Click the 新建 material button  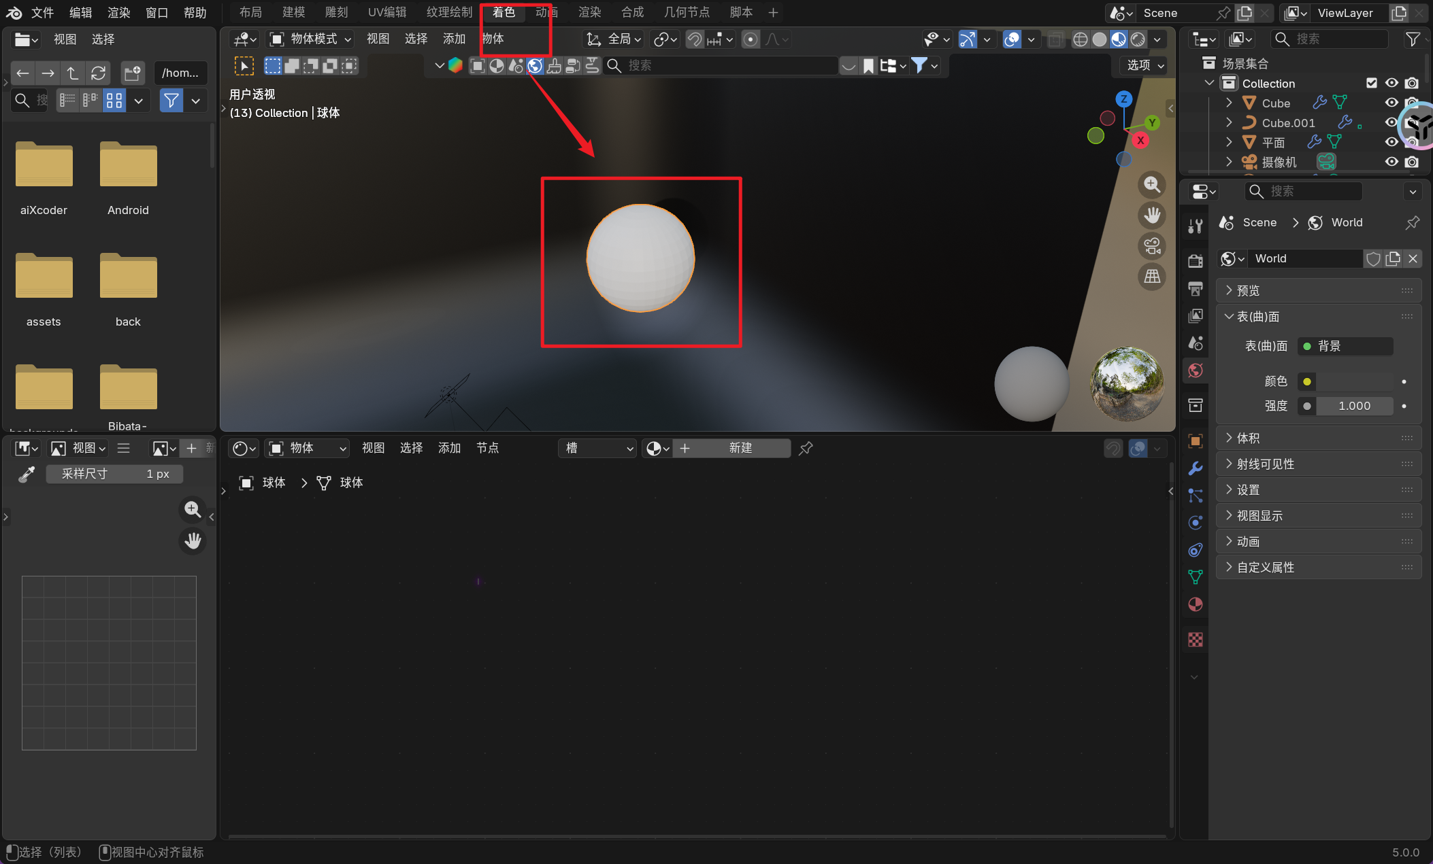tap(740, 448)
